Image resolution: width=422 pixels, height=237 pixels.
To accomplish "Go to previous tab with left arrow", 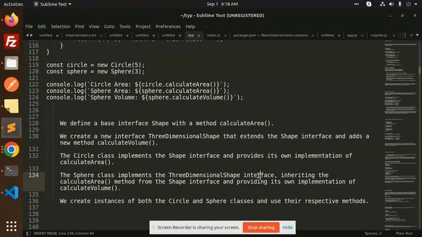I will 27,35.
